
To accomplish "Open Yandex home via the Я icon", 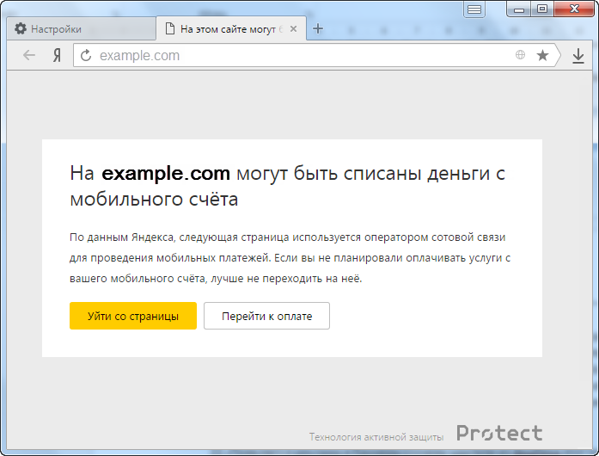I will click(57, 56).
